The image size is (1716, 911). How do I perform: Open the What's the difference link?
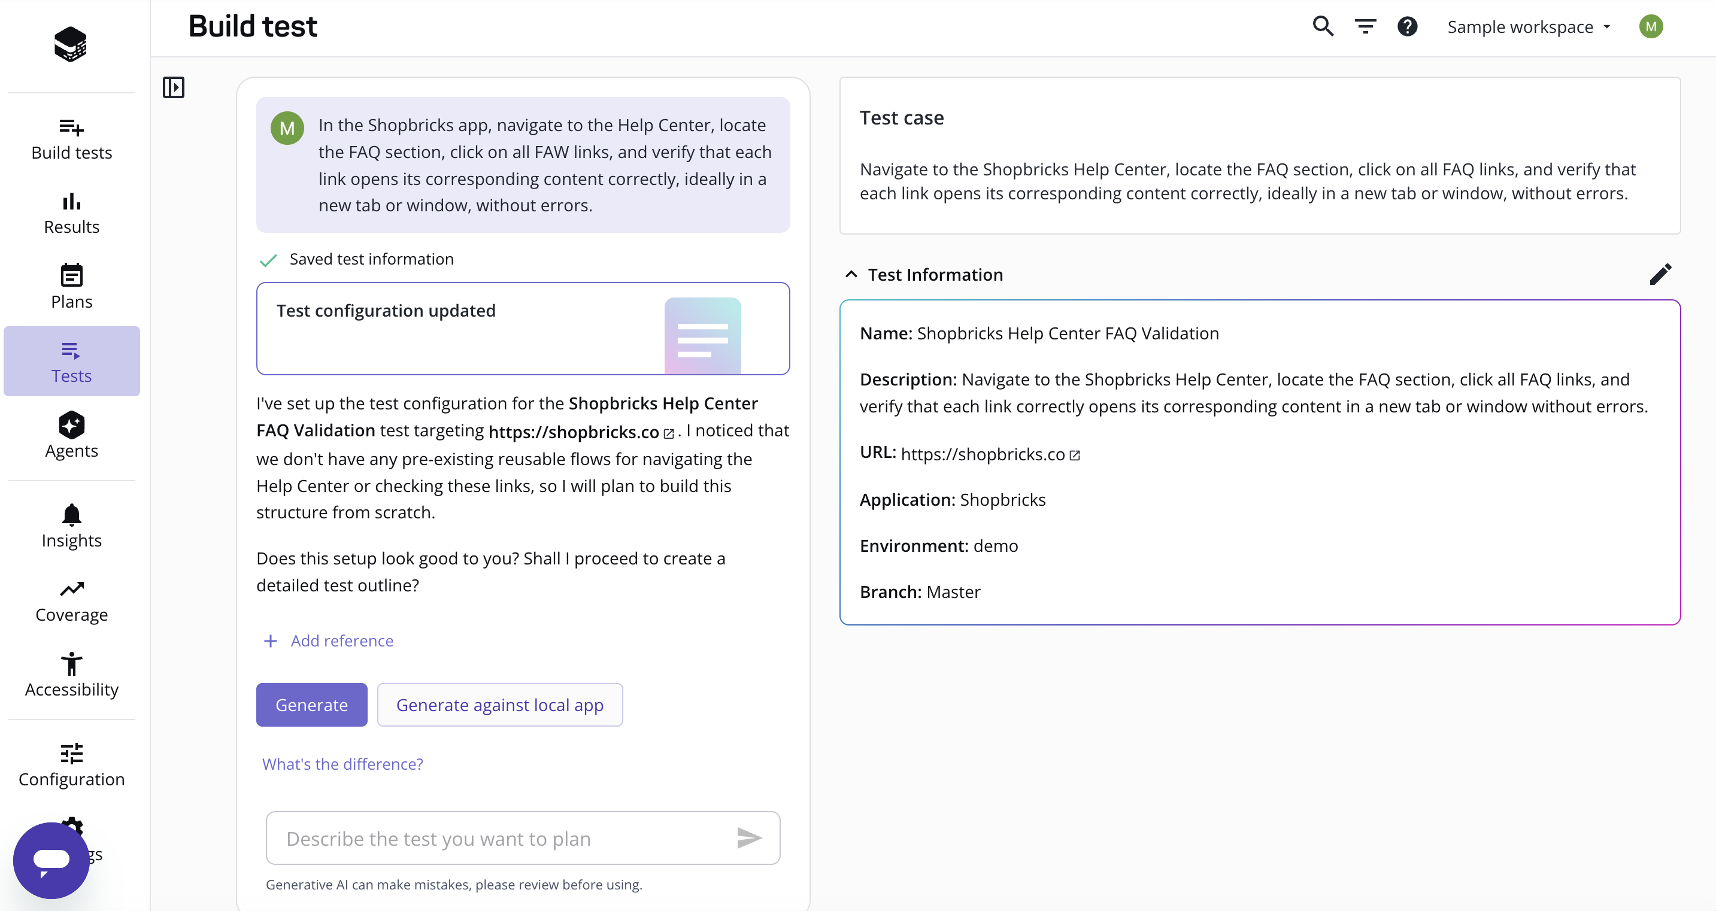click(x=342, y=764)
